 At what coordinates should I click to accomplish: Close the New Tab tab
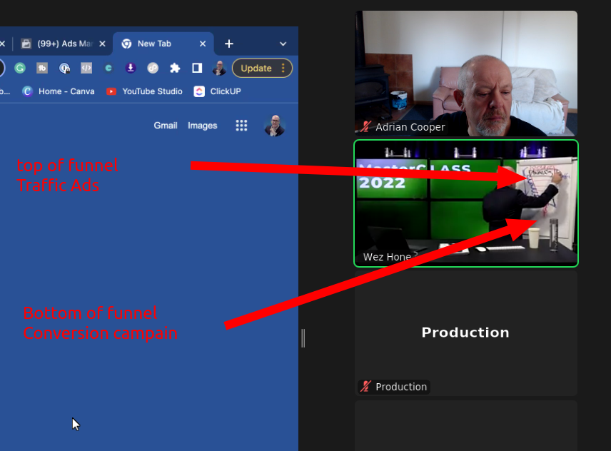[203, 44]
